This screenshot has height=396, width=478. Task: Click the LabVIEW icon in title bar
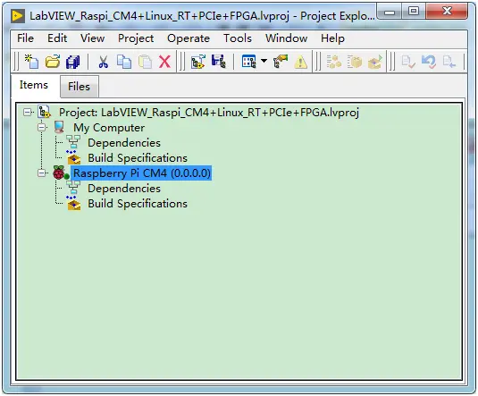click(x=17, y=16)
